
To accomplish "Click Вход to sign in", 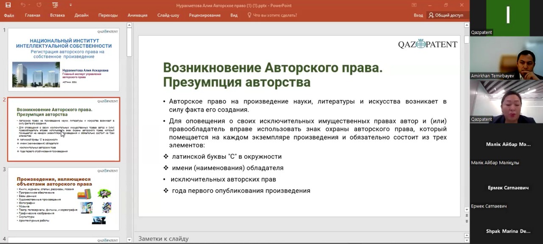I will point(418,15).
